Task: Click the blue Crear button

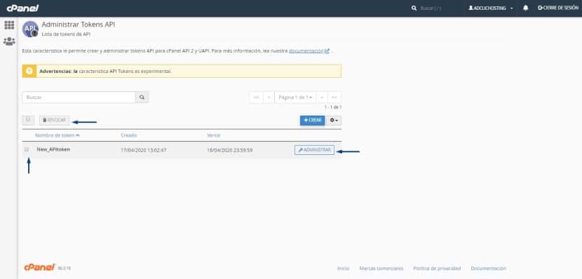Action: 312,121
